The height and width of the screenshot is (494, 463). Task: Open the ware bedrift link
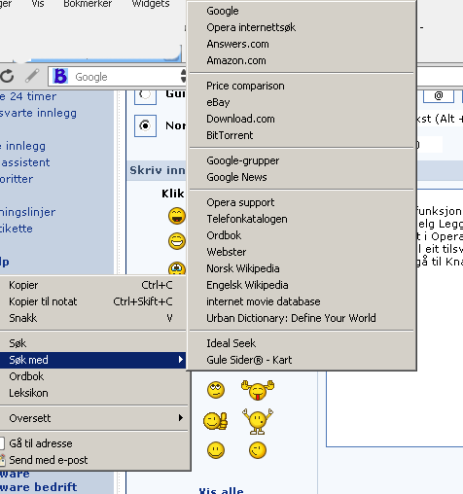(x=38, y=487)
